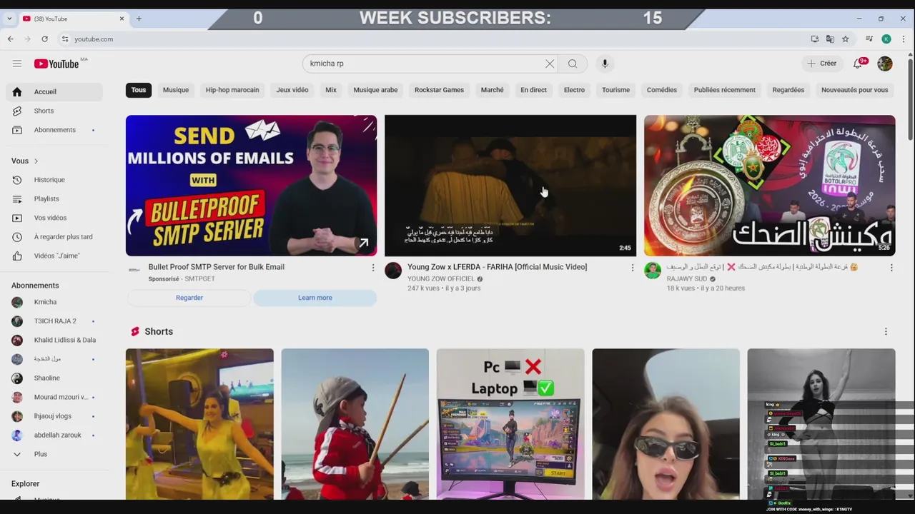915x514 pixels.
Task: Open the Kmicha subscription channel
Action: [54, 302]
